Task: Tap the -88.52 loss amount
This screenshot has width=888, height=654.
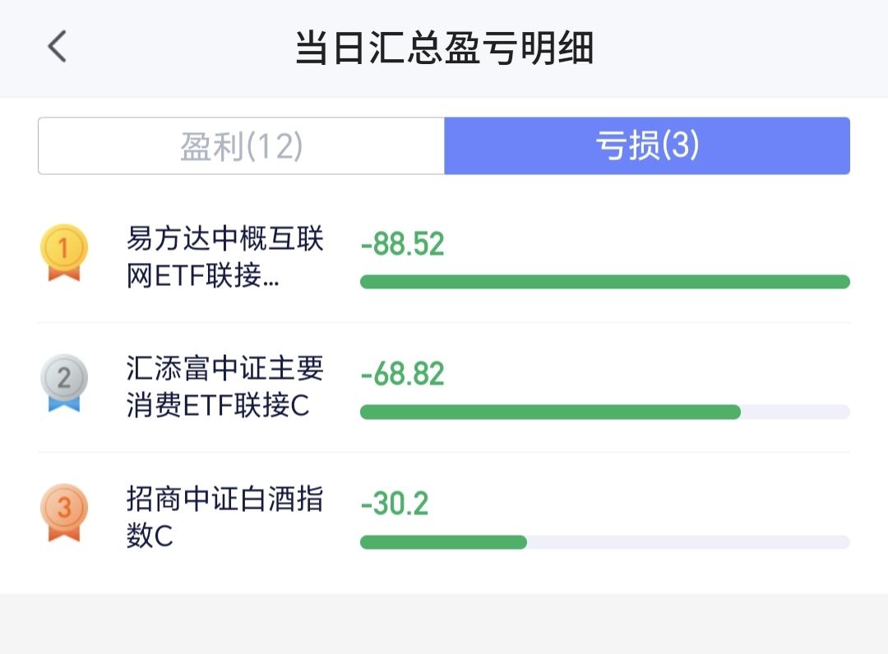Action: coord(402,244)
